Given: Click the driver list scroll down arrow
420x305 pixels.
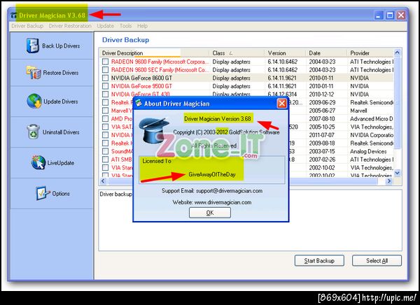Looking at the screenshot, I should 397,173.
